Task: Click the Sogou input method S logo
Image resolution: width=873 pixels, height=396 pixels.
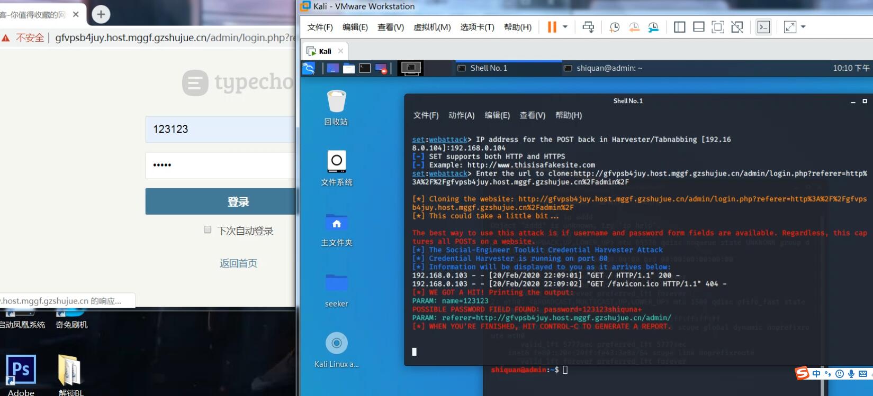Action: [802, 373]
